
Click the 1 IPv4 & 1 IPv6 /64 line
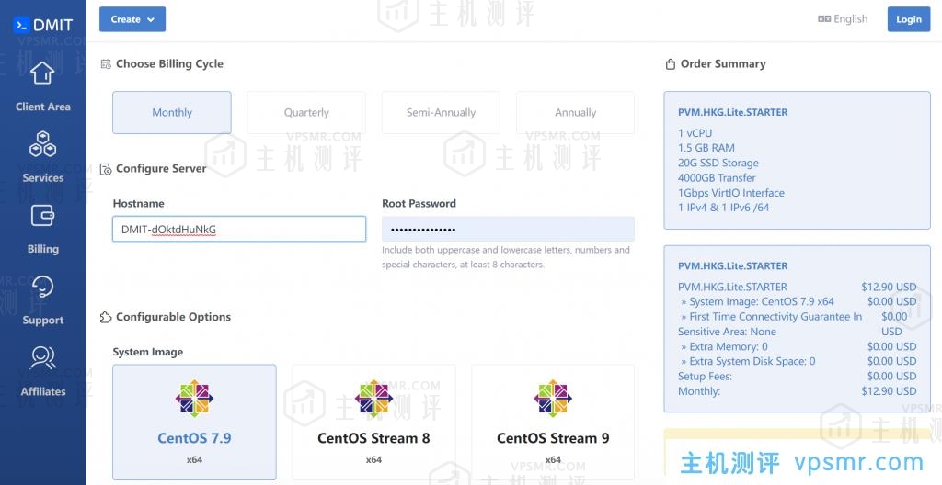723,208
